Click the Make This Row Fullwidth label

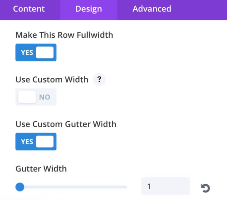[x=64, y=35]
